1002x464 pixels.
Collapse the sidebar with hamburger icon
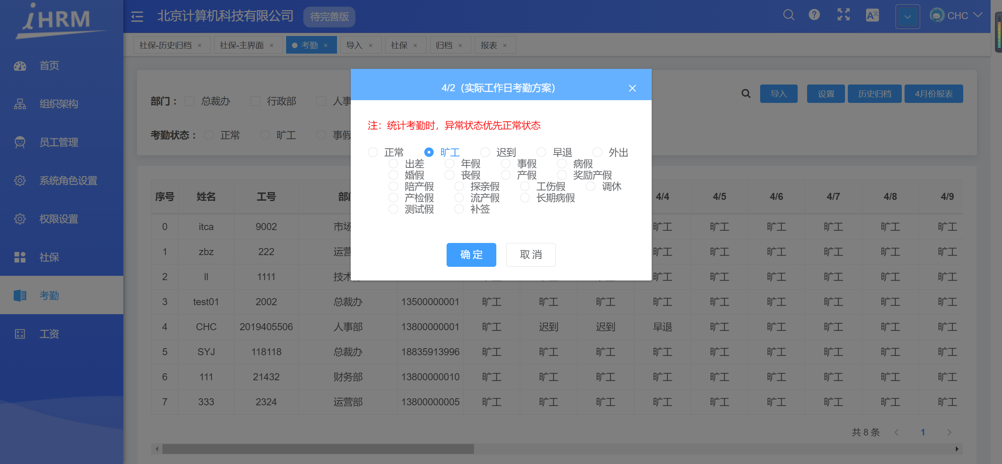(x=137, y=16)
